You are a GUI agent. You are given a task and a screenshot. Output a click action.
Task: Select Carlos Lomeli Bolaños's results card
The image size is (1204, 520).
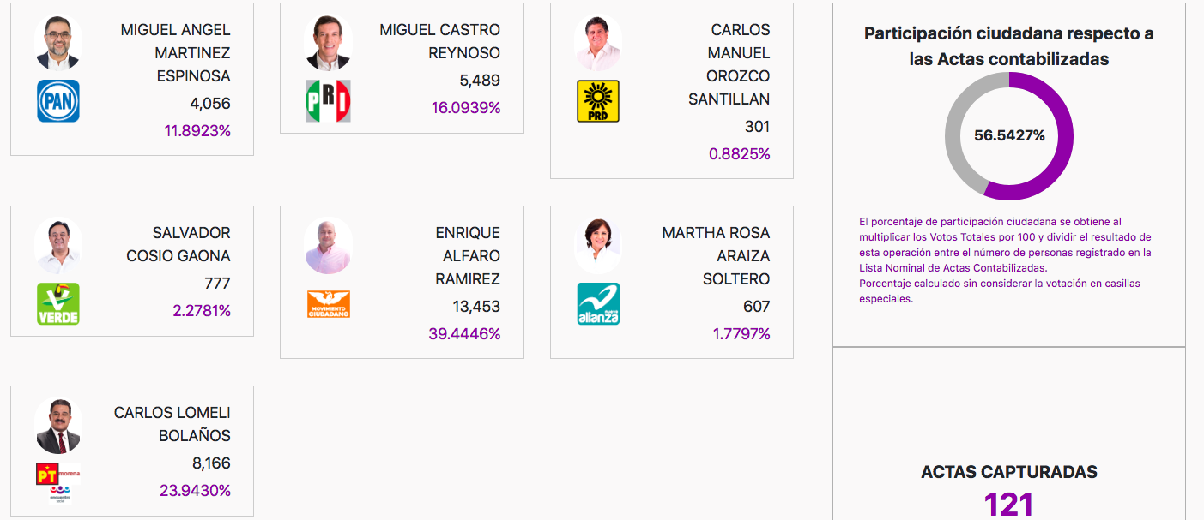coord(132,451)
